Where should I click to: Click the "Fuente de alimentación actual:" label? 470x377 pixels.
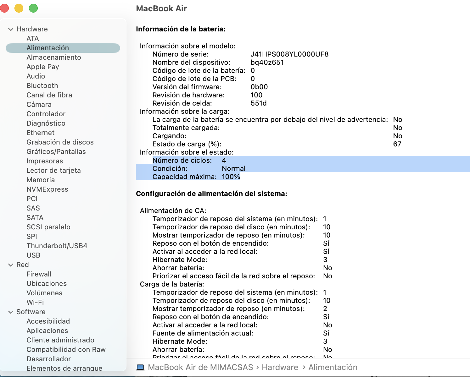pos(203,333)
